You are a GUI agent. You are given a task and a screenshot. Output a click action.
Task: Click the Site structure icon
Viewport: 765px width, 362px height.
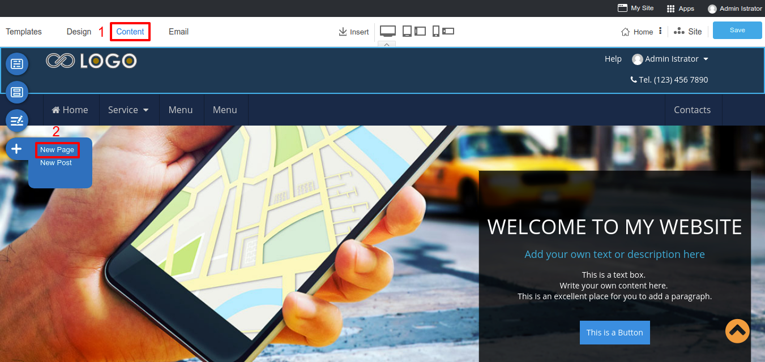coord(679,32)
